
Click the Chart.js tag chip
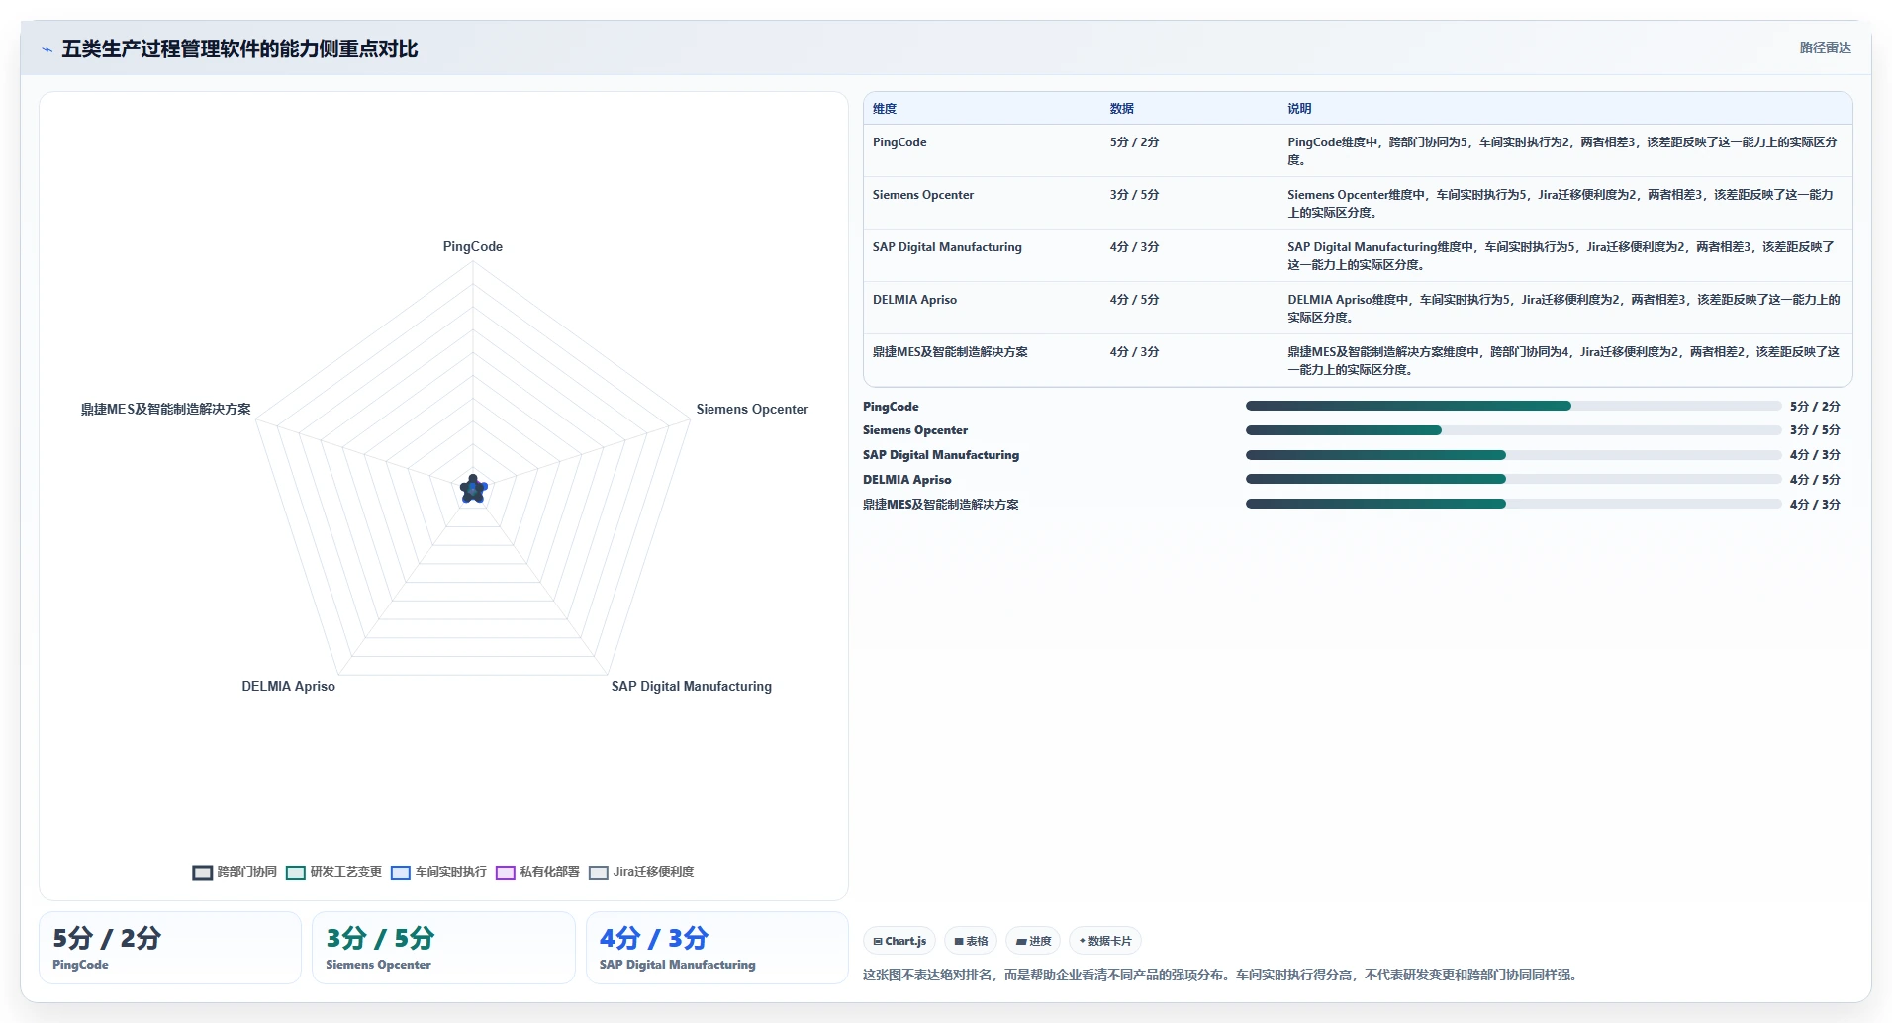point(899,941)
